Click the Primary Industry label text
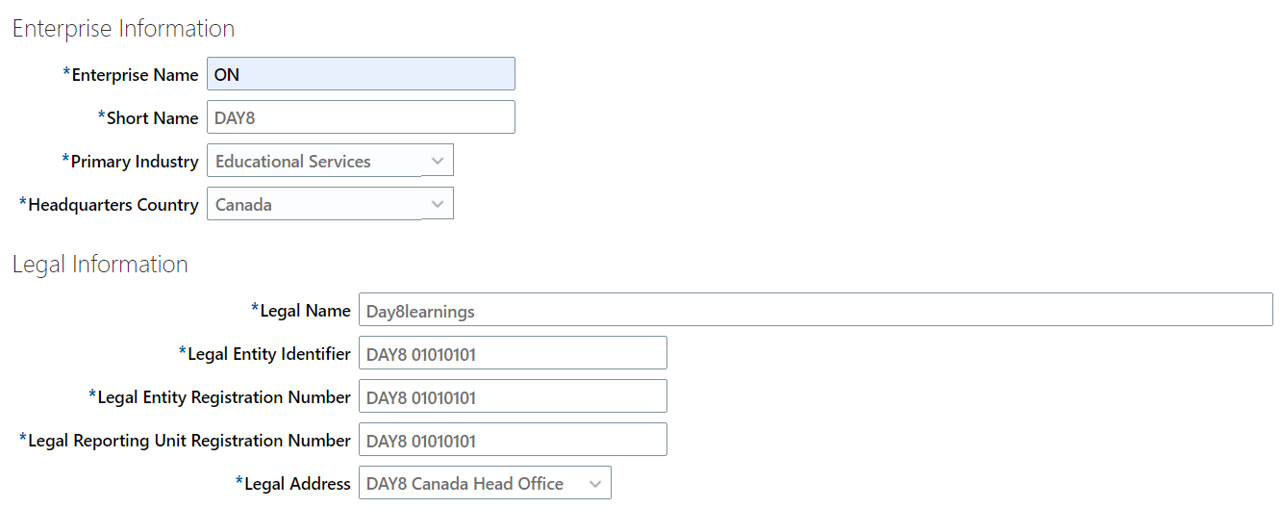The height and width of the screenshot is (508, 1281). click(x=135, y=162)
